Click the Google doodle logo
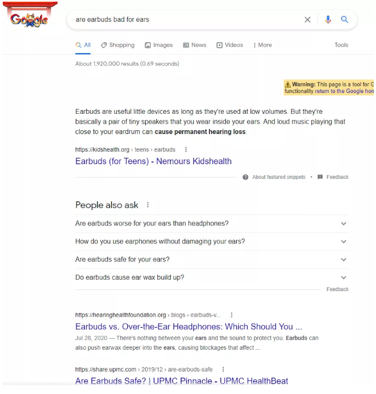This screenshot has width=376, height=394. pos(29,18)
